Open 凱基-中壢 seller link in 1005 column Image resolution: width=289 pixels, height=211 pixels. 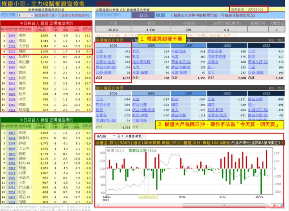click(x=140, y=115)
